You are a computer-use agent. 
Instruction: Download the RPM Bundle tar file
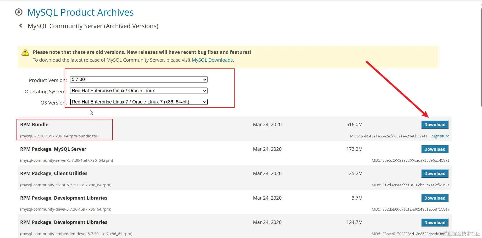(x=435, y=125)
